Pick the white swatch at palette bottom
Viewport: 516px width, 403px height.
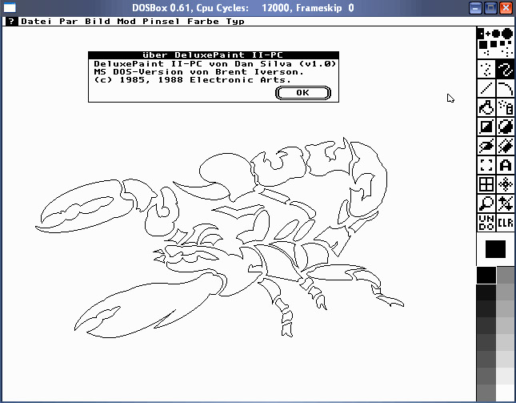(506, 392)
